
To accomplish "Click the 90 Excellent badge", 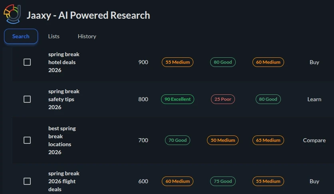I will (x=177, y=99).
